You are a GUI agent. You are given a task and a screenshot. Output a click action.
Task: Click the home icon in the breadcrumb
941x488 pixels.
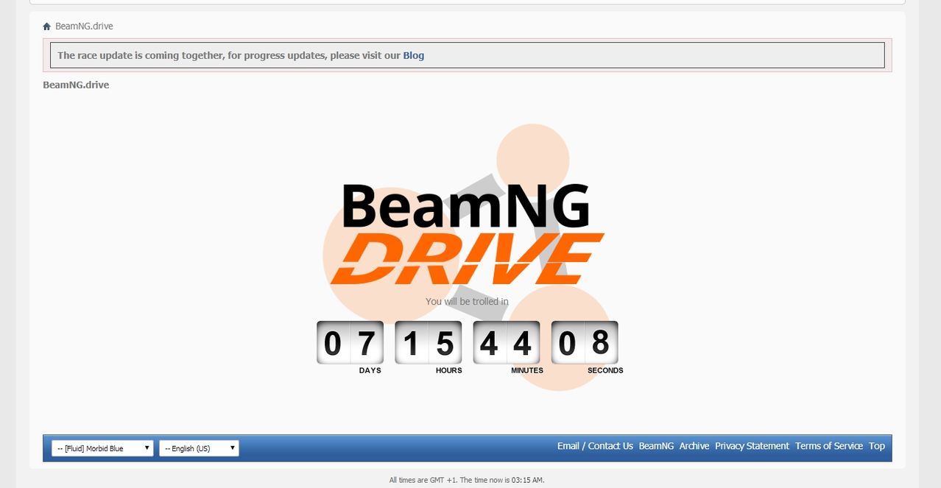coord(47,26)
